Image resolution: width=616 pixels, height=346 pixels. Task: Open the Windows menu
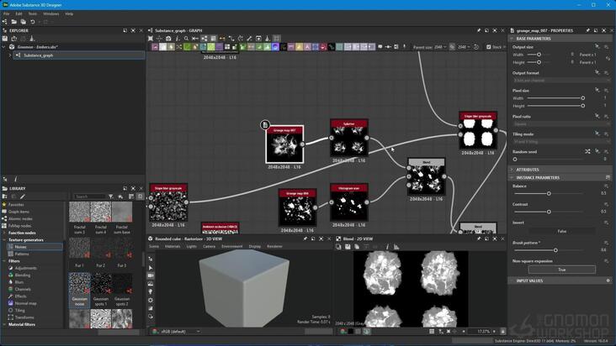[51, 13]
